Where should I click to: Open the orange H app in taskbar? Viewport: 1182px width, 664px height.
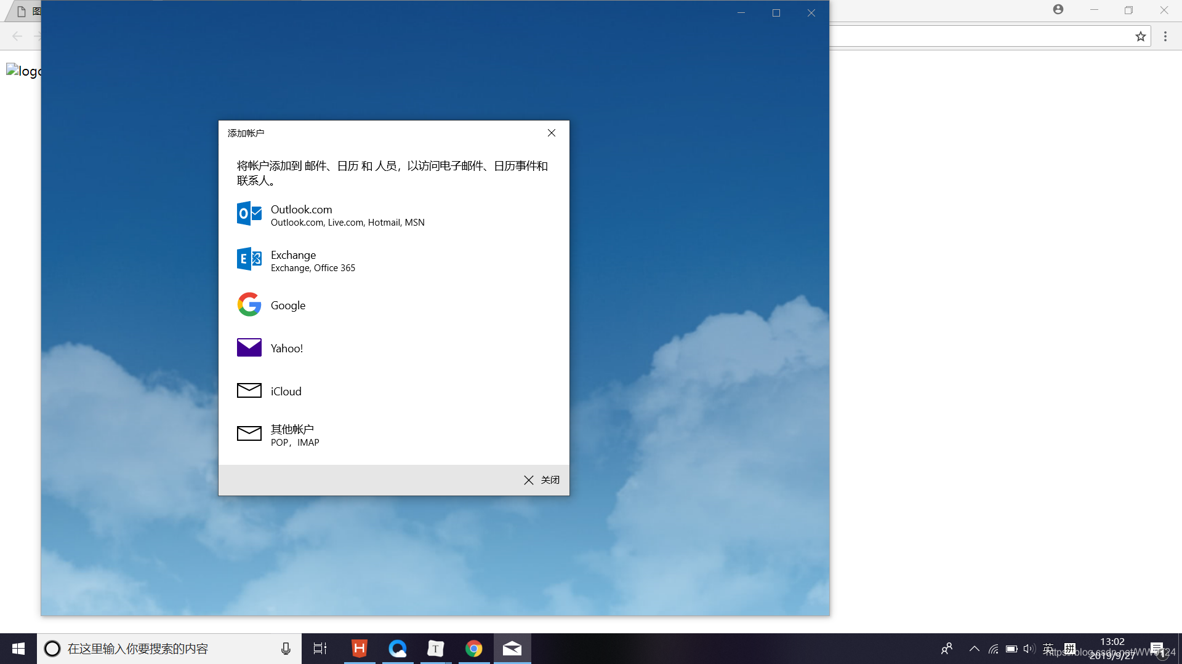[359, 649]
